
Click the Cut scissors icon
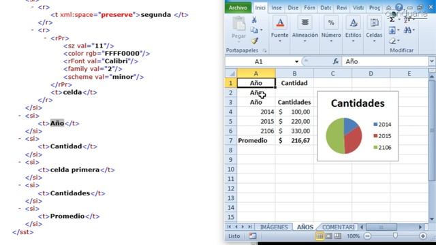(254, 20)
